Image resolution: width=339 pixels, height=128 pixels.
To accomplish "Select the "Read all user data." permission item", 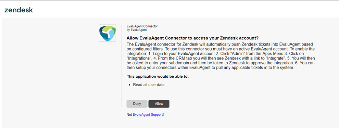I will click(149, 85).
